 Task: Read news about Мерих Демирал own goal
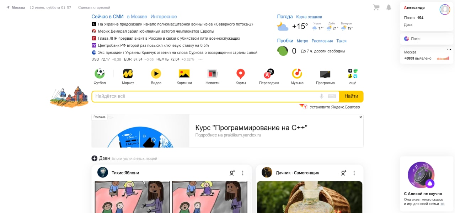point(156,31)
